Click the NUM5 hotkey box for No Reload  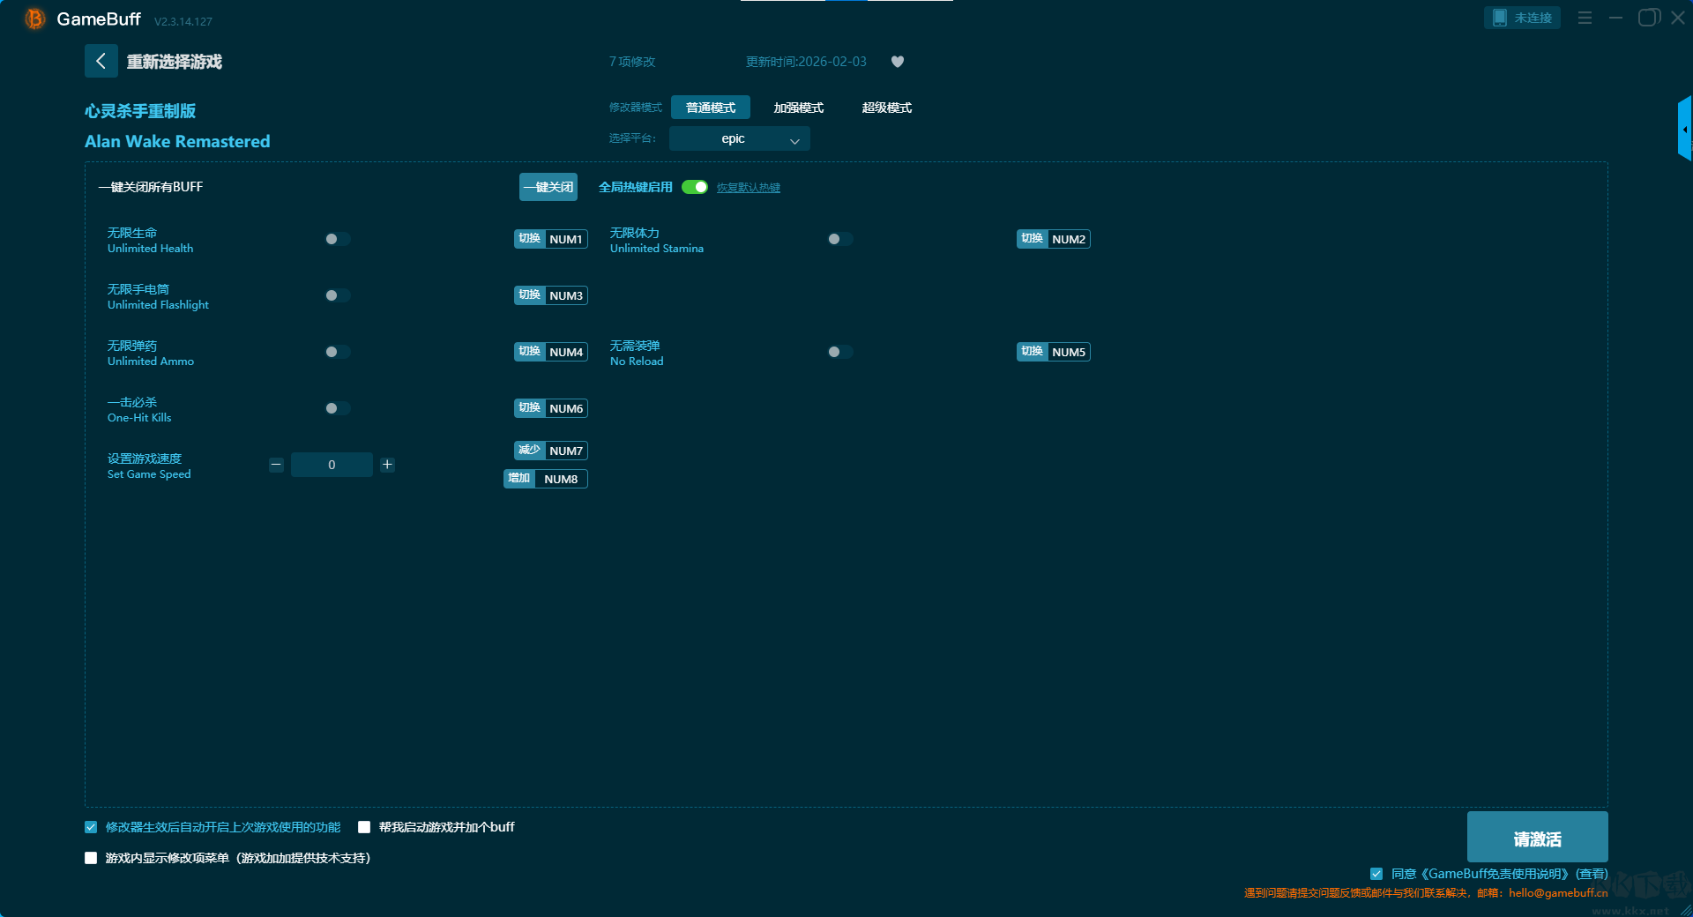[1068, 352]
